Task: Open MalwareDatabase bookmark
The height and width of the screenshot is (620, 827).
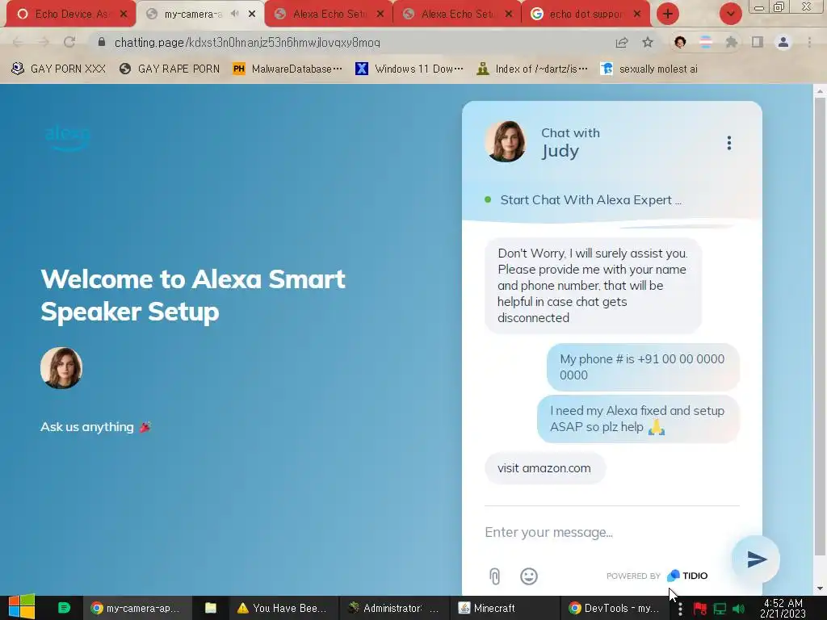Action: (288, 69)
